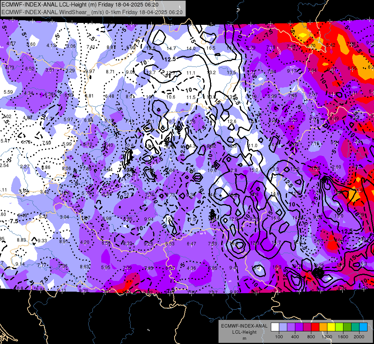Click the wind shear value 9.97

(x=90, y=71)
